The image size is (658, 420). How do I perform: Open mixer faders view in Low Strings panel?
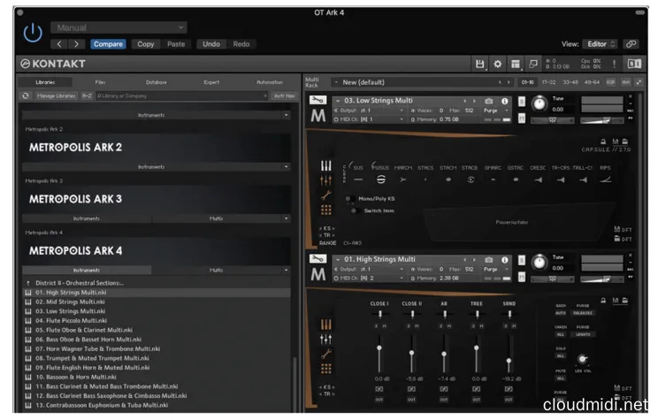(x=325, y=179)
